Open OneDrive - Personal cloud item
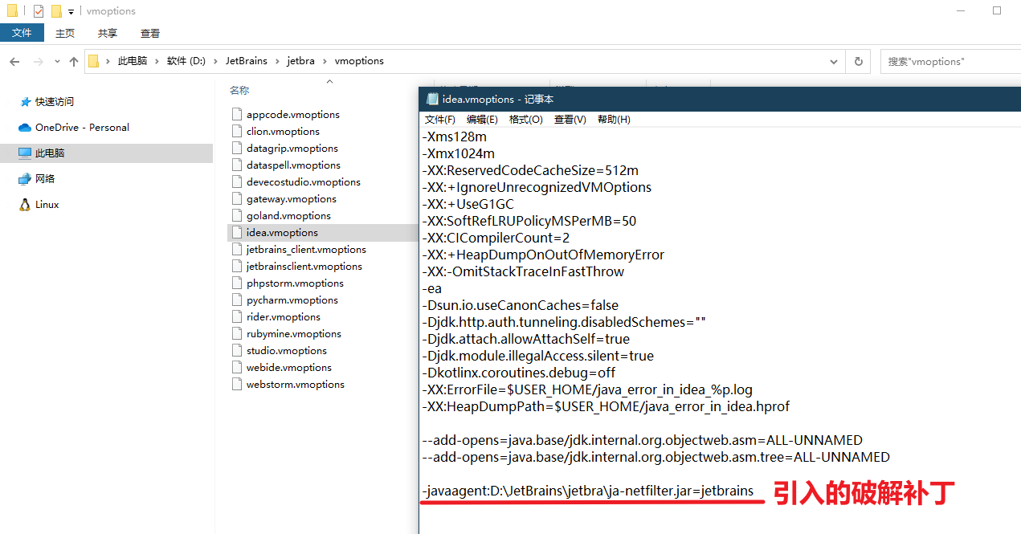This screenshot has width=1021, height=534. tap(81, 128)
